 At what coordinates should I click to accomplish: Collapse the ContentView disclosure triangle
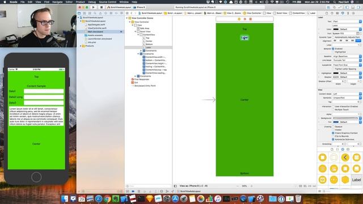pyautogui.click(x=138, y=35)
